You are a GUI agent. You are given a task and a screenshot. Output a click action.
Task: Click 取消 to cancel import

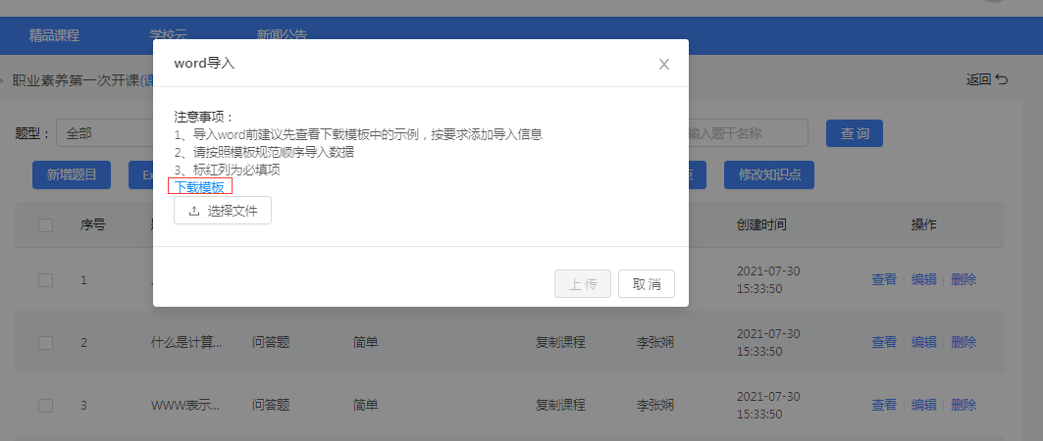coord(647,284)
